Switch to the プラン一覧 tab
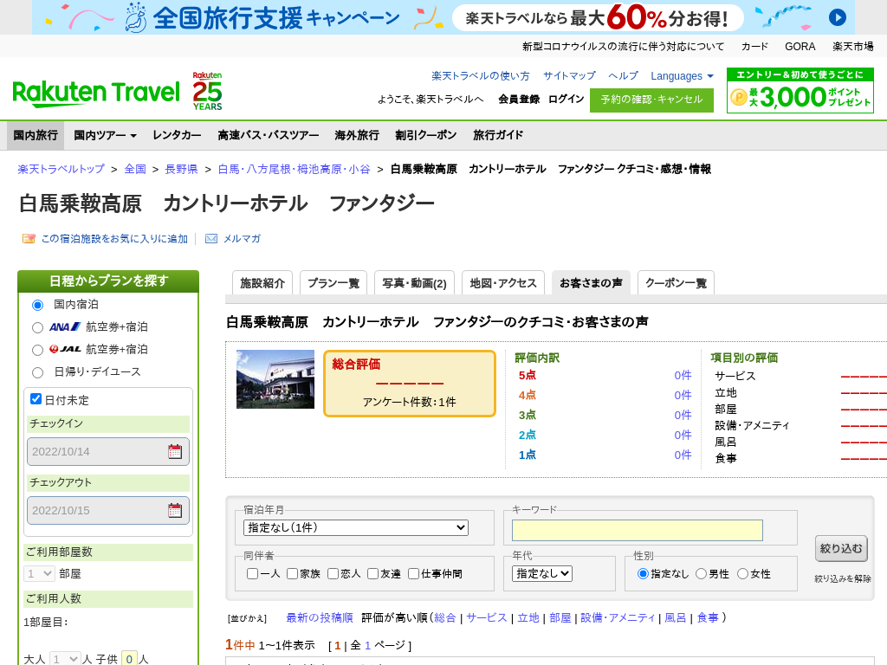This screenshot has width=887, height=665. coord(333,283)
